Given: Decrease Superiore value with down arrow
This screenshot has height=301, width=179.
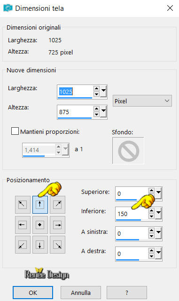Looking at the screenshot, I should click(x=151, y=196).
